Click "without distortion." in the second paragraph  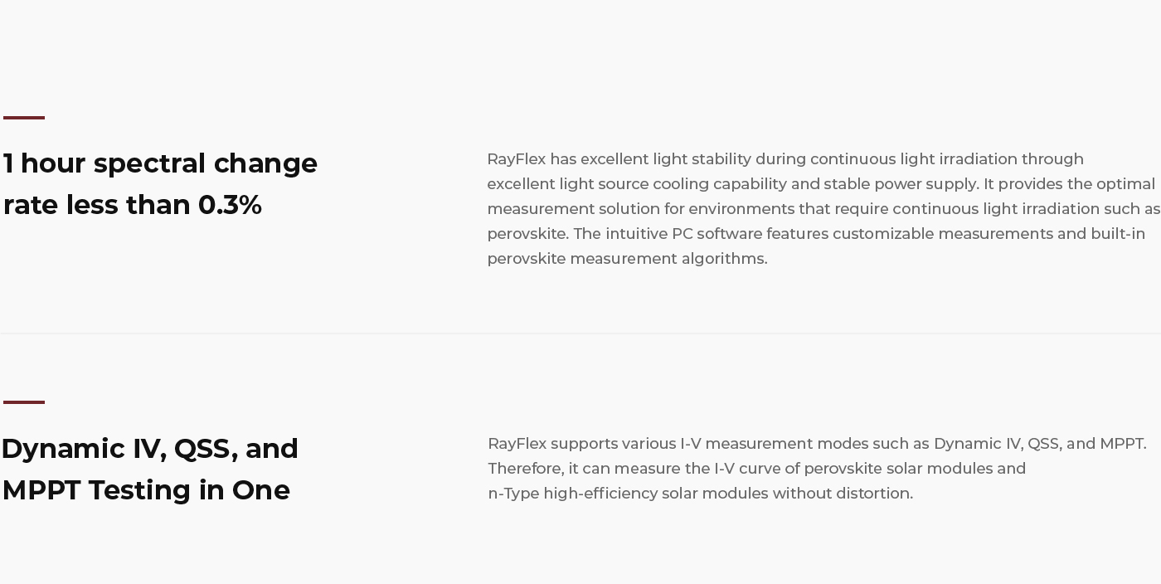point(843,494)
